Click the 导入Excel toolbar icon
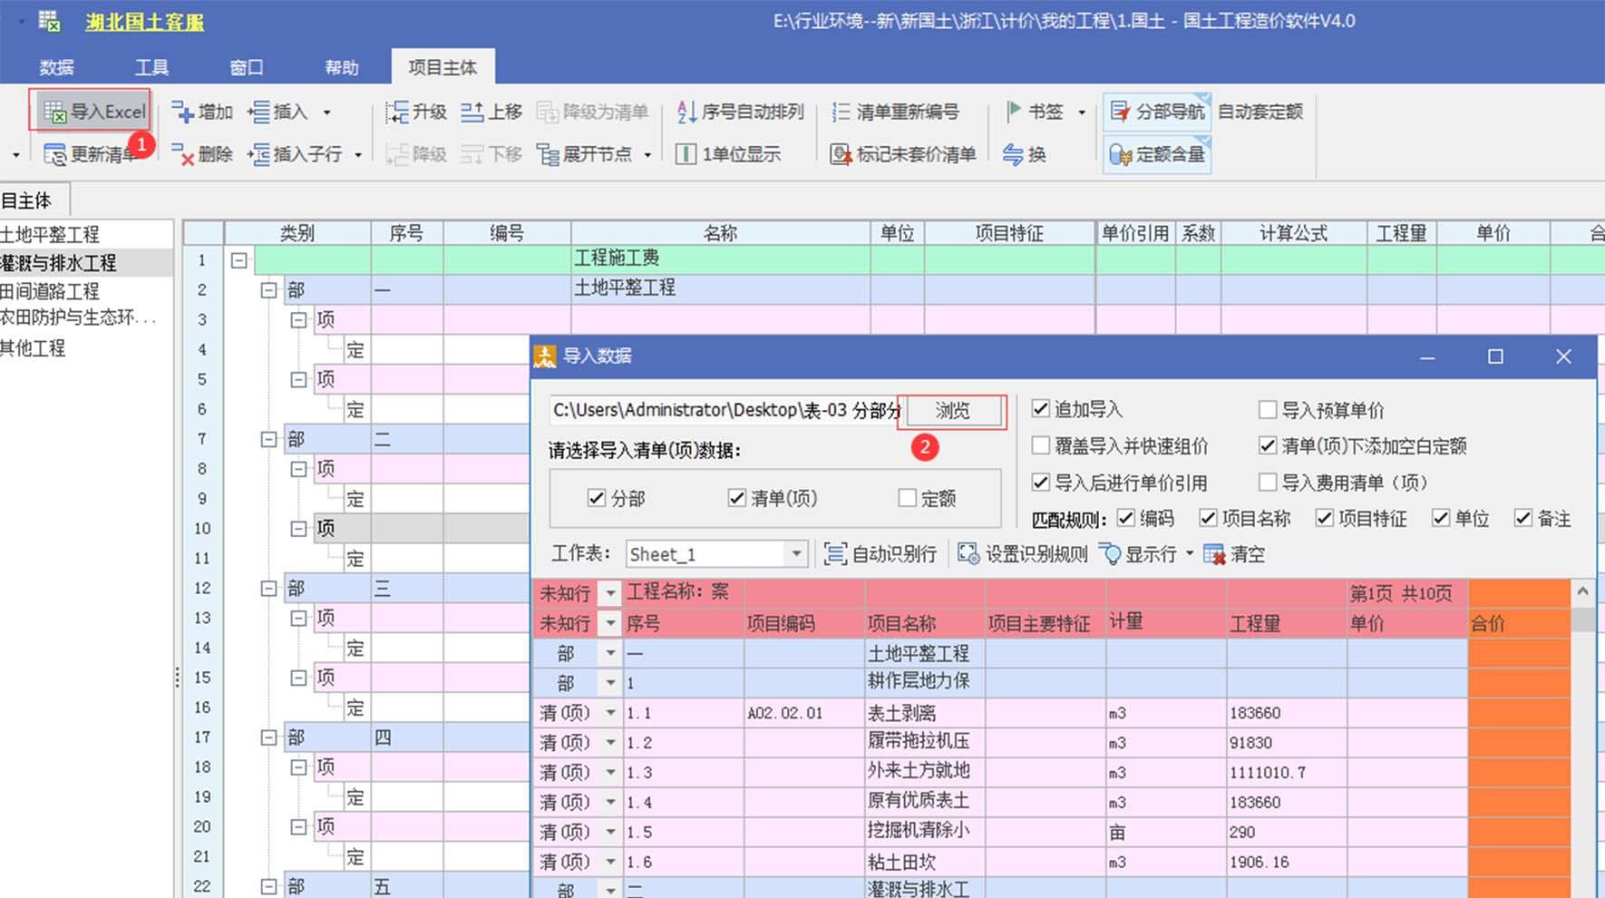This screenshot has width=1605, height=898. 56,112
